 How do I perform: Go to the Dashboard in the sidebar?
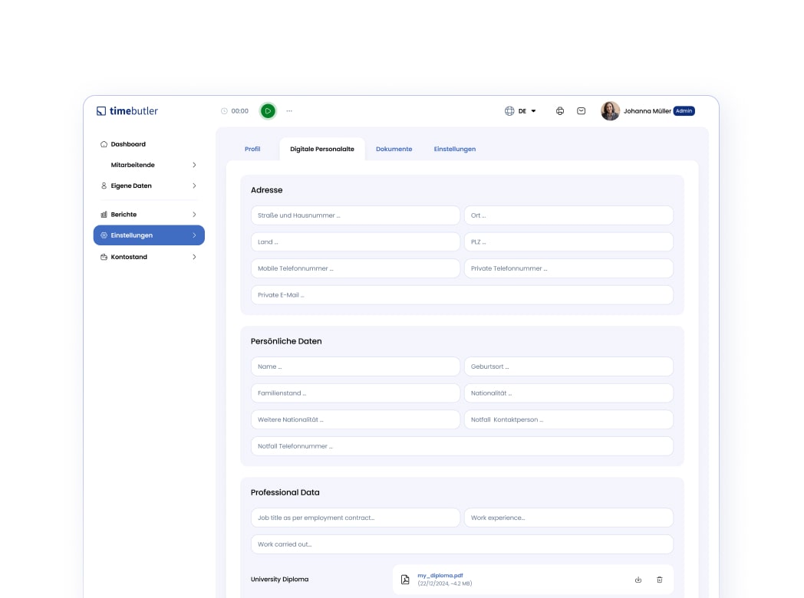[127, 144]
